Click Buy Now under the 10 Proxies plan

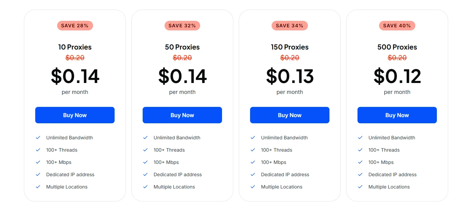pyautogui.click(x=75, y=115)
